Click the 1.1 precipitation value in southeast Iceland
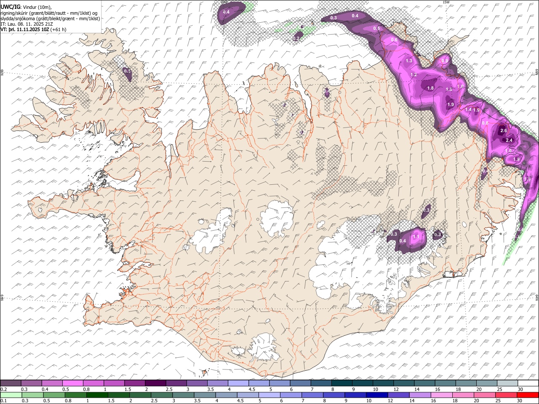This screenshot has width=539, height=404. [416, 237]
